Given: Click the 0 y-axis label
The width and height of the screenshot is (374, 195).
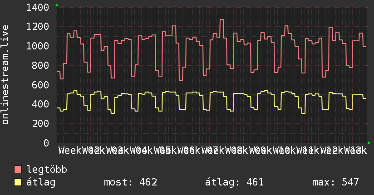Looking at the screenshot, I should pyautogui.click(x=46, y=143).
